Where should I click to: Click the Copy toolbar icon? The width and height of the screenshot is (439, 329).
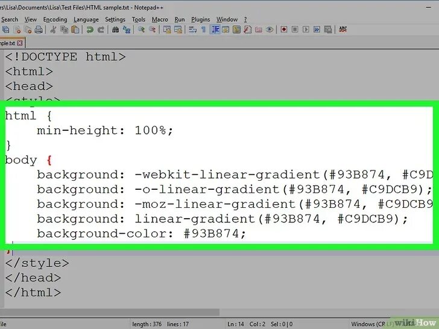point(64,30)
